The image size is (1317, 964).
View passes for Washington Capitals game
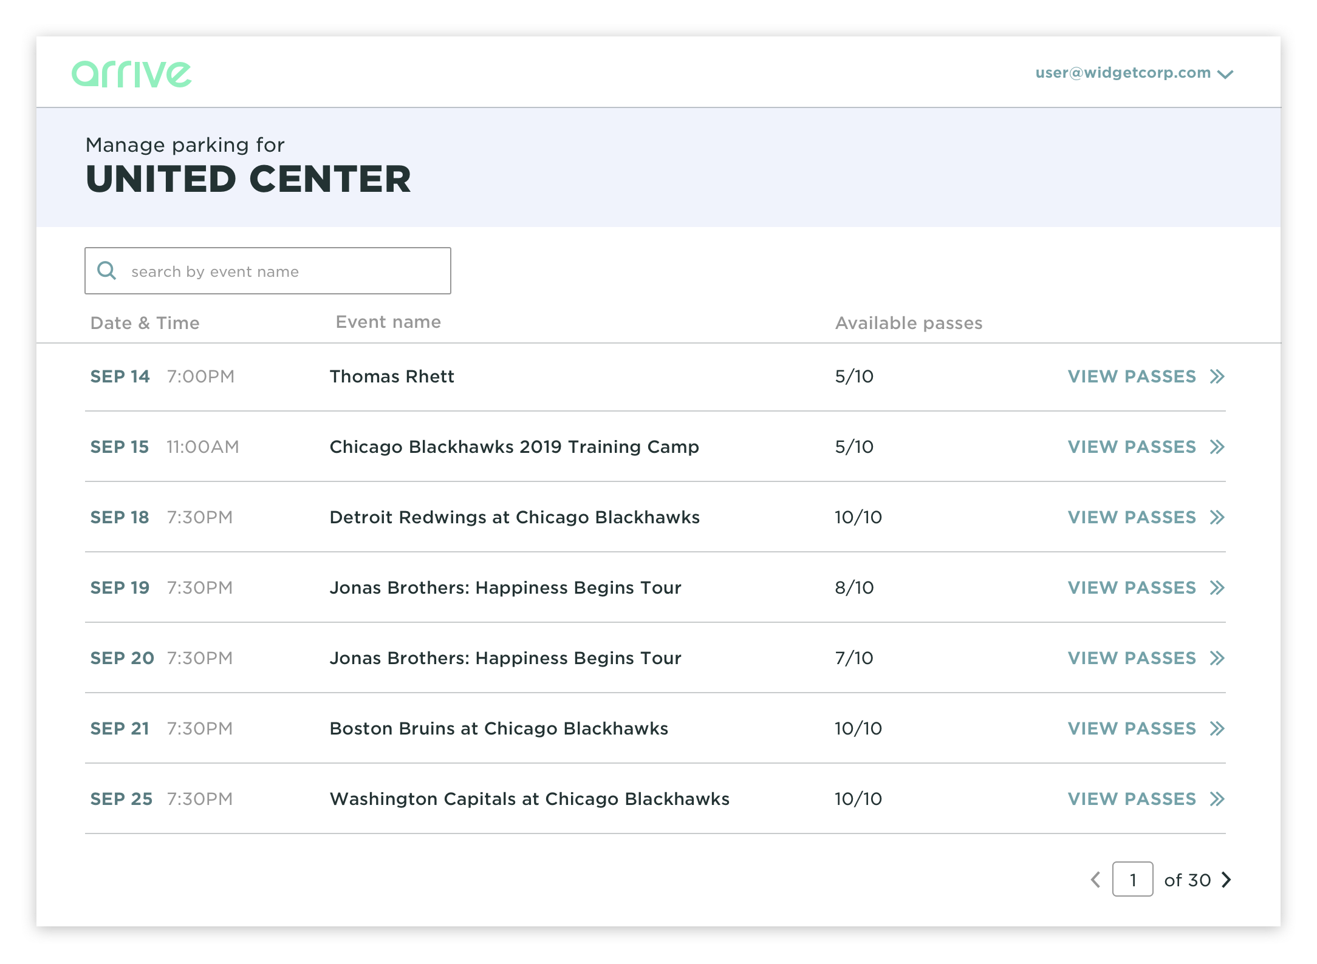tap(1146, 799)
